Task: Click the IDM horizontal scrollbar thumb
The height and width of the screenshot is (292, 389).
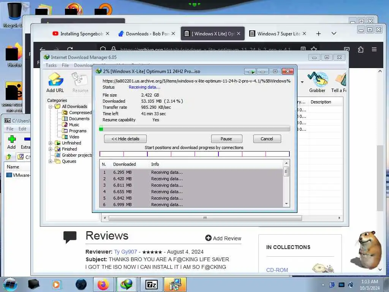Action: pyautogui.click(x=205, y=218)
